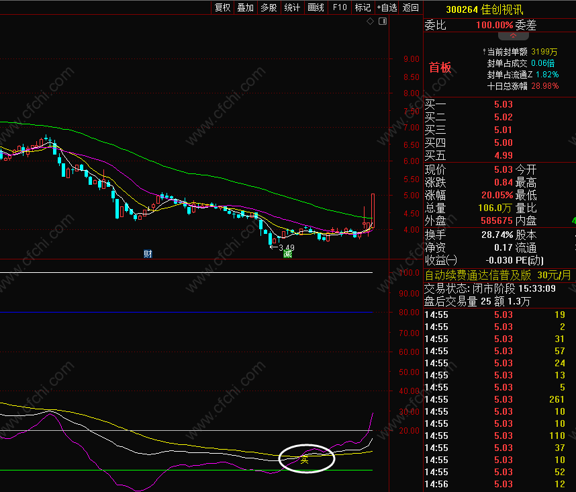Click 封单占成交 0.06倍 value
The height and width of the screenshot is (492, 576).
click(x=542, y=63)
